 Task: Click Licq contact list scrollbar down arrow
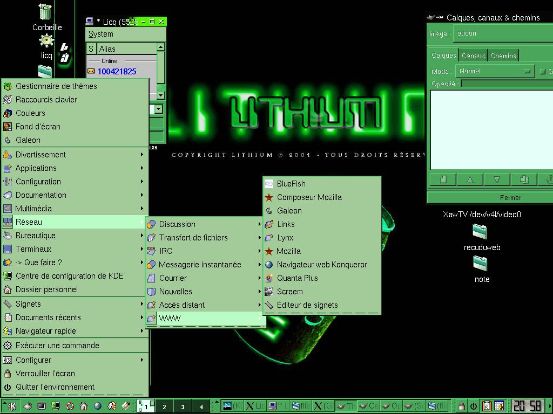click(x=160, y=95)
